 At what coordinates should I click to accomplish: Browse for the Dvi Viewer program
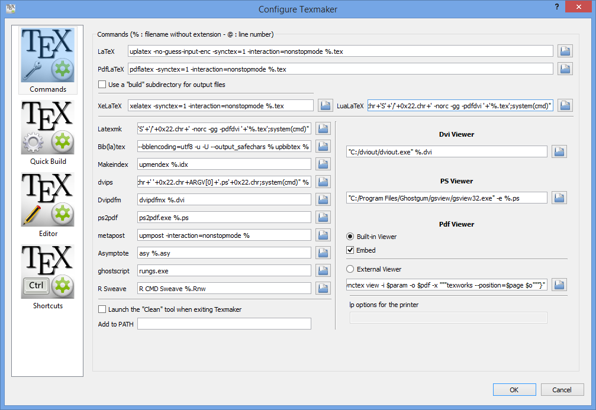pyautogui.click(x=559, y=151)
